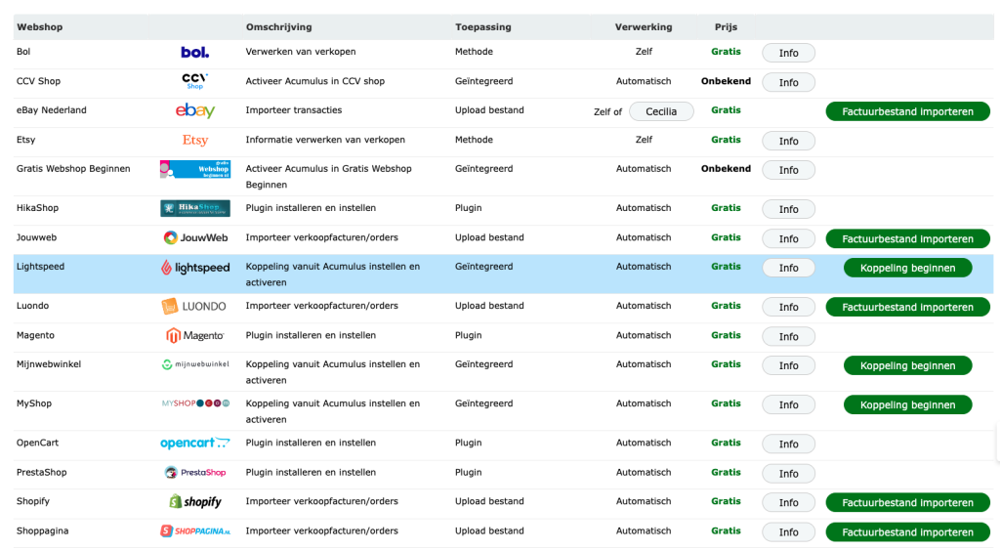Click the Luondo logo
This screenshot has height=550, width=1000.
pyautogui.click(x=194, y=307)
